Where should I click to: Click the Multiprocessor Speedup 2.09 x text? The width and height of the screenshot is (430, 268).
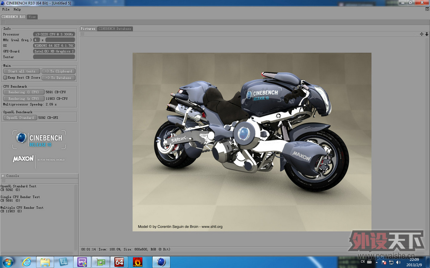[x=30, y=104]
